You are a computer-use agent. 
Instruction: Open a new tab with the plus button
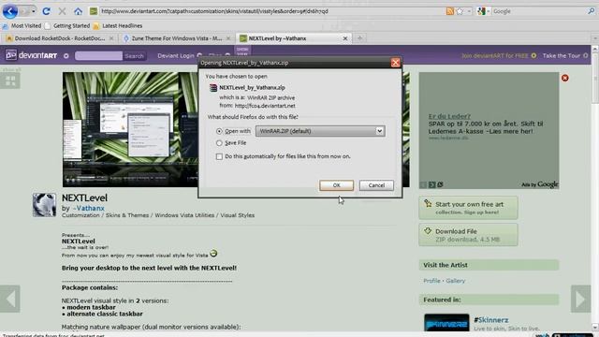point(359,37)
